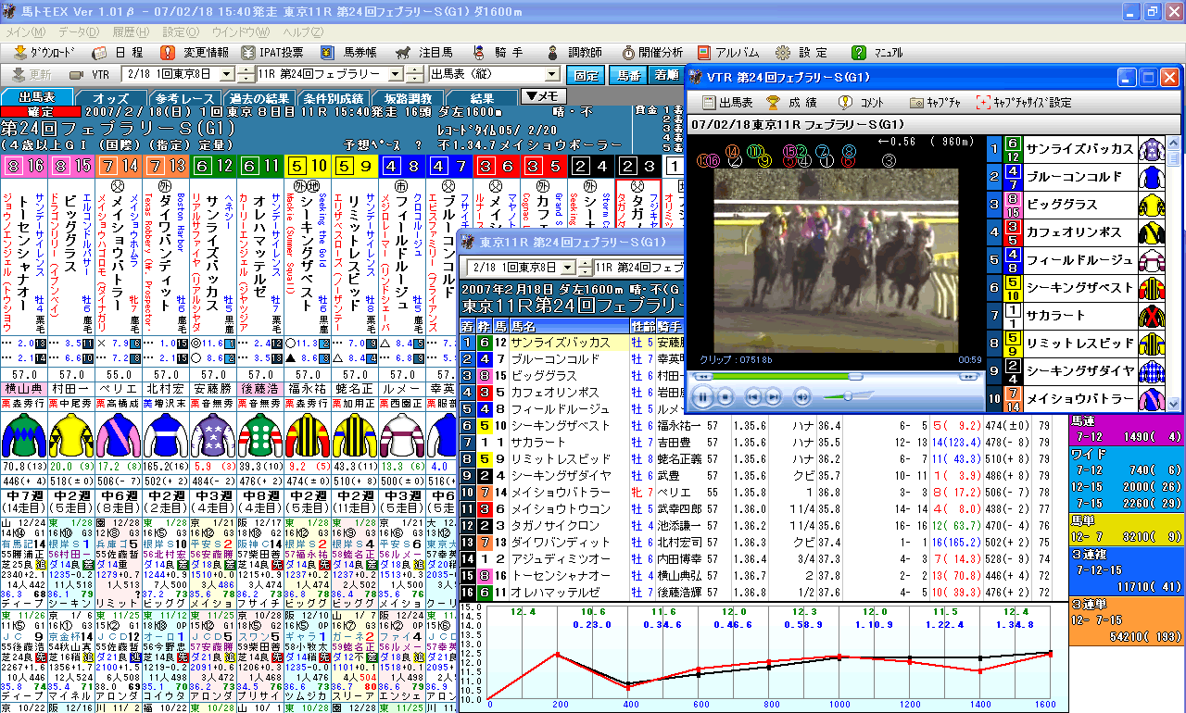
Task: Open the 日程 schedule calendar icon
Action: [100, 53]
